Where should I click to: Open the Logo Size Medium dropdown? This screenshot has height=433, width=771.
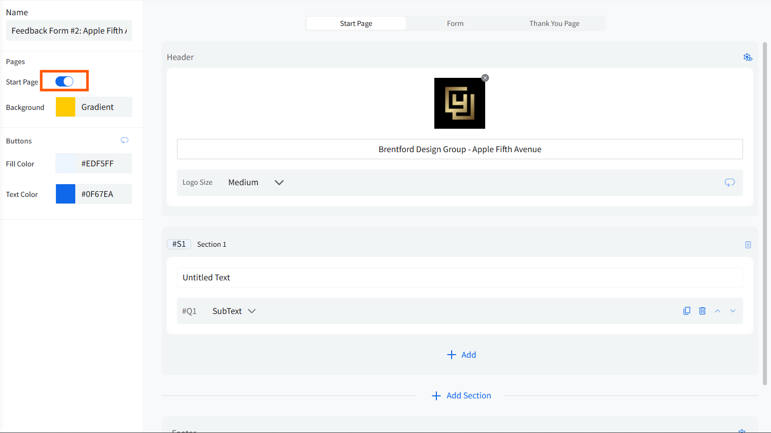[256, 182]
